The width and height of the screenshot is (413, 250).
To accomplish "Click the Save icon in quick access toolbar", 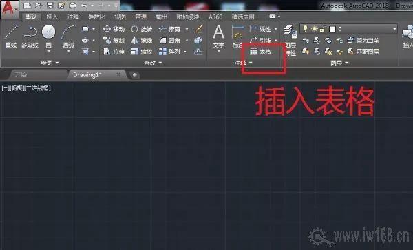I will click(x=50, y=6).
